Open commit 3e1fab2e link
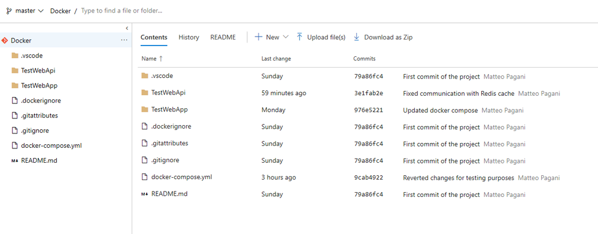The height and width of the screenshot is (234, 598). tap(368, 93)
